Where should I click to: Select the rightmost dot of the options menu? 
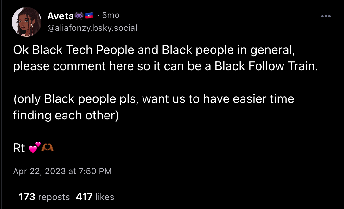coord(329,16)
